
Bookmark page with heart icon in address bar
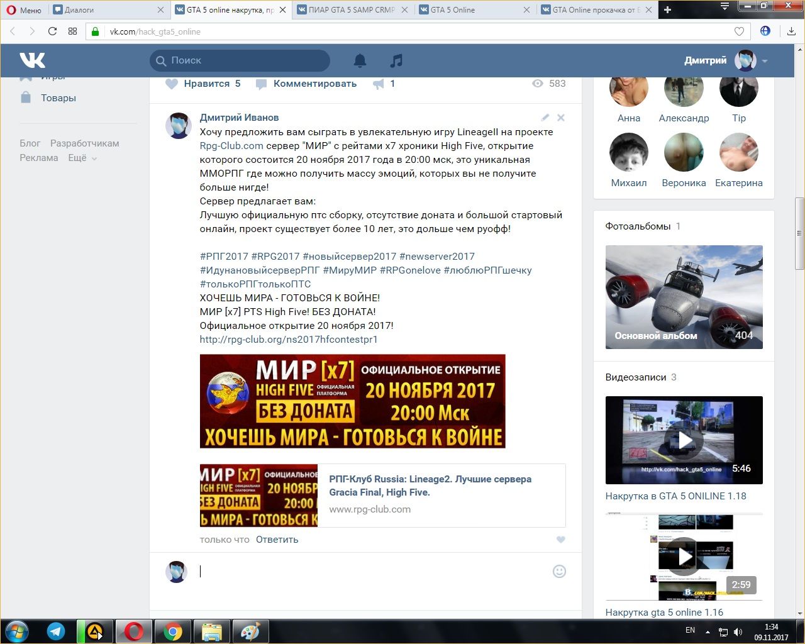coord(740,31)
